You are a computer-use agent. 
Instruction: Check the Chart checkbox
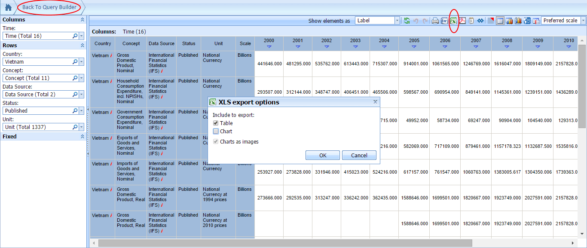pyautogui.click(x=216, y=132)
